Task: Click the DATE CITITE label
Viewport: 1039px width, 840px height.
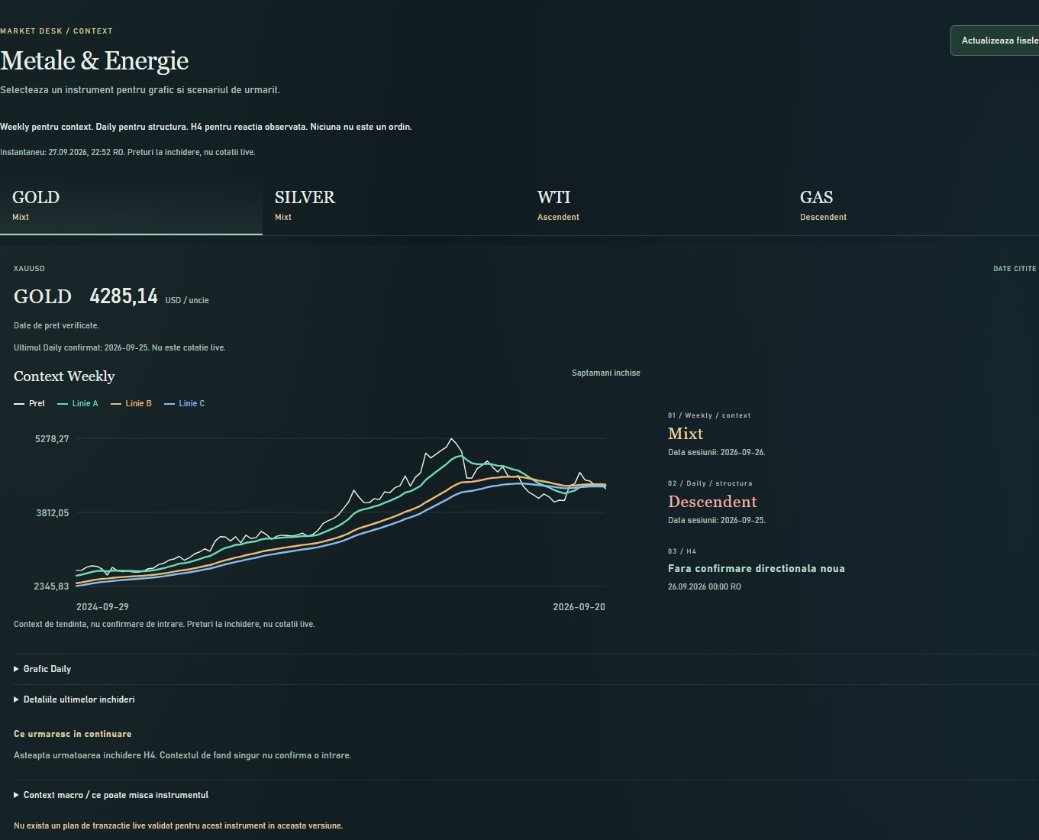Action: (x=1015, y=269)
